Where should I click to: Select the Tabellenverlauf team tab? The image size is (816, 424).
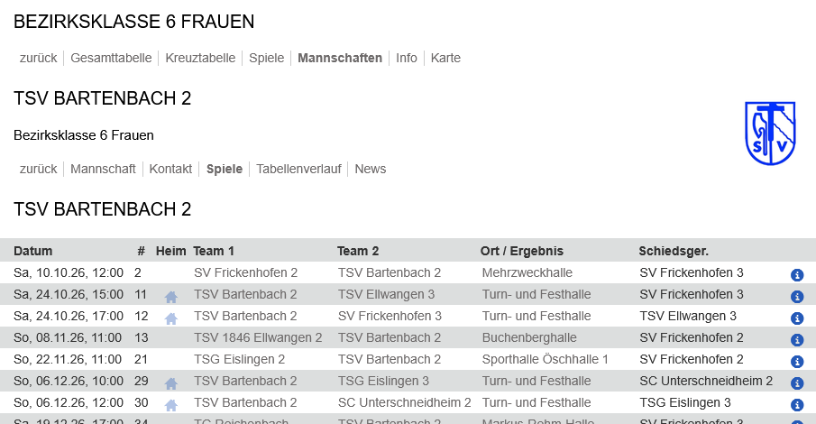(x=298, y=169)
